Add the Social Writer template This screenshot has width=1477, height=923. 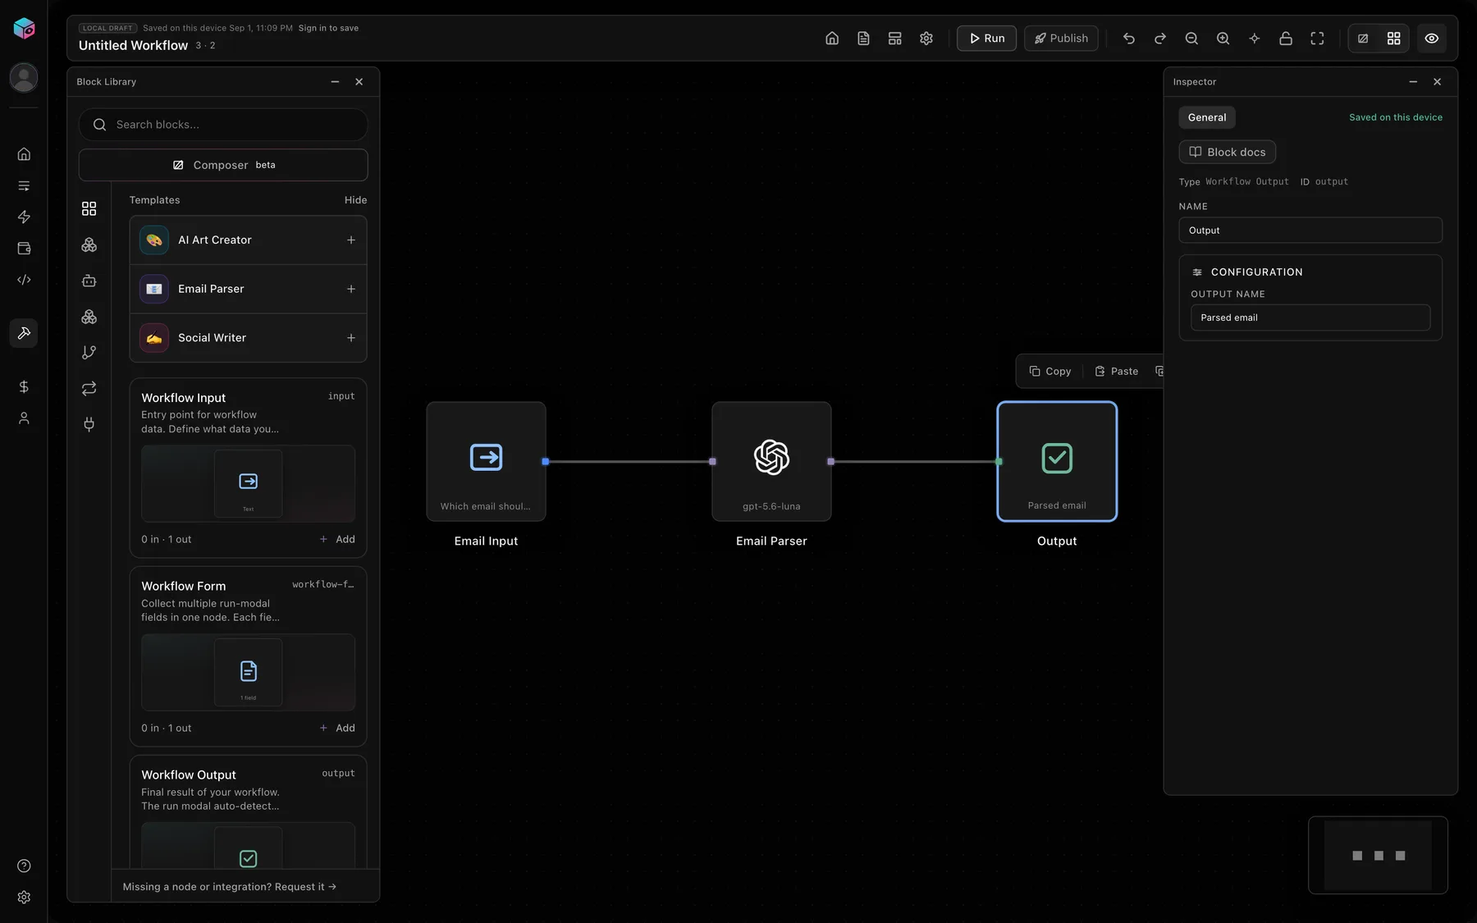point(350,338)
